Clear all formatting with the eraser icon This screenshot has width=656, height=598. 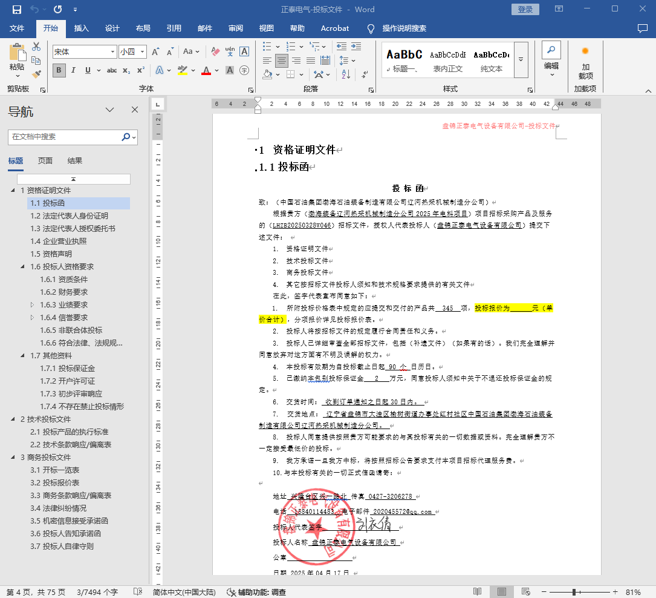[x=215, y=51]
